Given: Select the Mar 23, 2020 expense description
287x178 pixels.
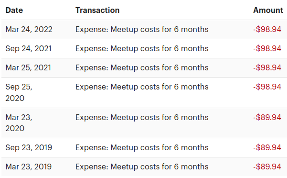Looking at the screenshot, I should (x=142, y=117).
